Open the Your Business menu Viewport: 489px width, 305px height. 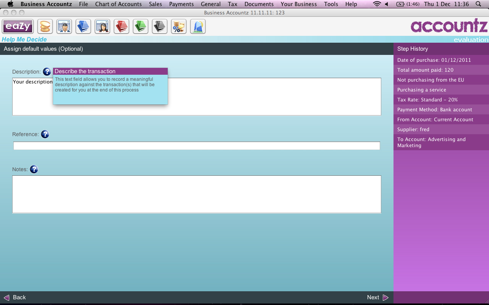pos(299,4)
